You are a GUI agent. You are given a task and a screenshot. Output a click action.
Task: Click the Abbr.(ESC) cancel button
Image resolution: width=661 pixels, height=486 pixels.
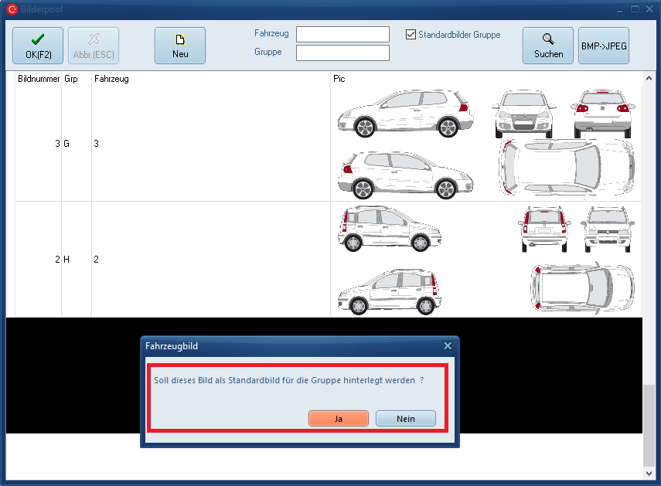coord(94,46)
